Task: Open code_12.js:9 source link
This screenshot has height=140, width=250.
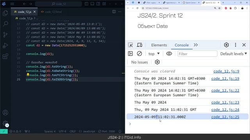Action: (226, 71)
